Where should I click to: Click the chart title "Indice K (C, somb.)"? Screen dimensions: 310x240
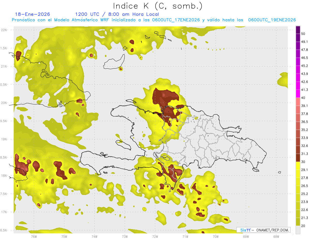(158, 6)
